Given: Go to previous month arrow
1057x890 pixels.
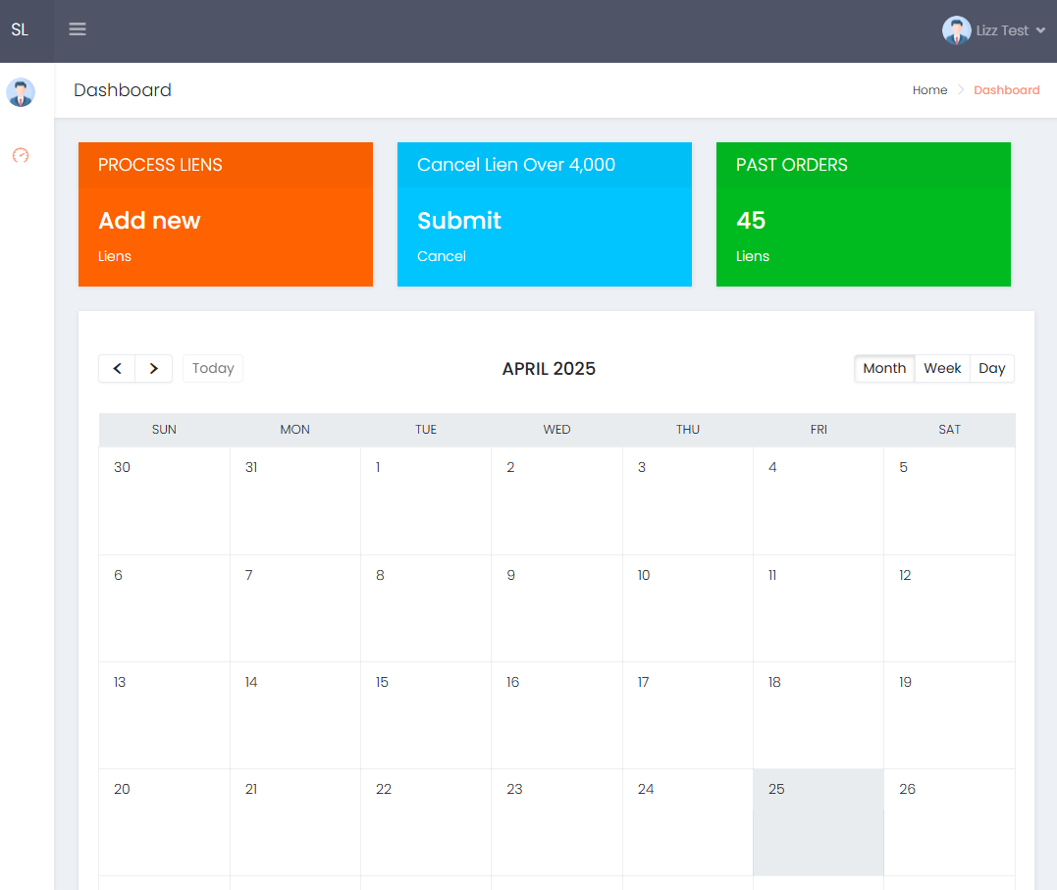Looking at the screenshot, I should [118, 368].
